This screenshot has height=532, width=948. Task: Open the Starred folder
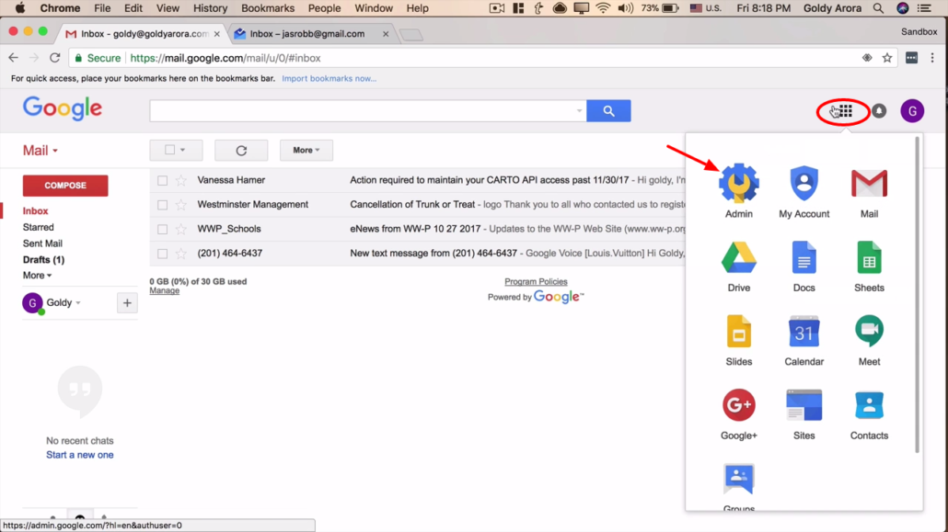(x=38, y=227)
